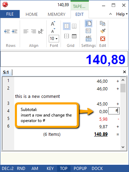Image resolution: width=129 pixels, height=172 pixels.
Task: Click the ABC 123 settings icon
Action: 89,39
